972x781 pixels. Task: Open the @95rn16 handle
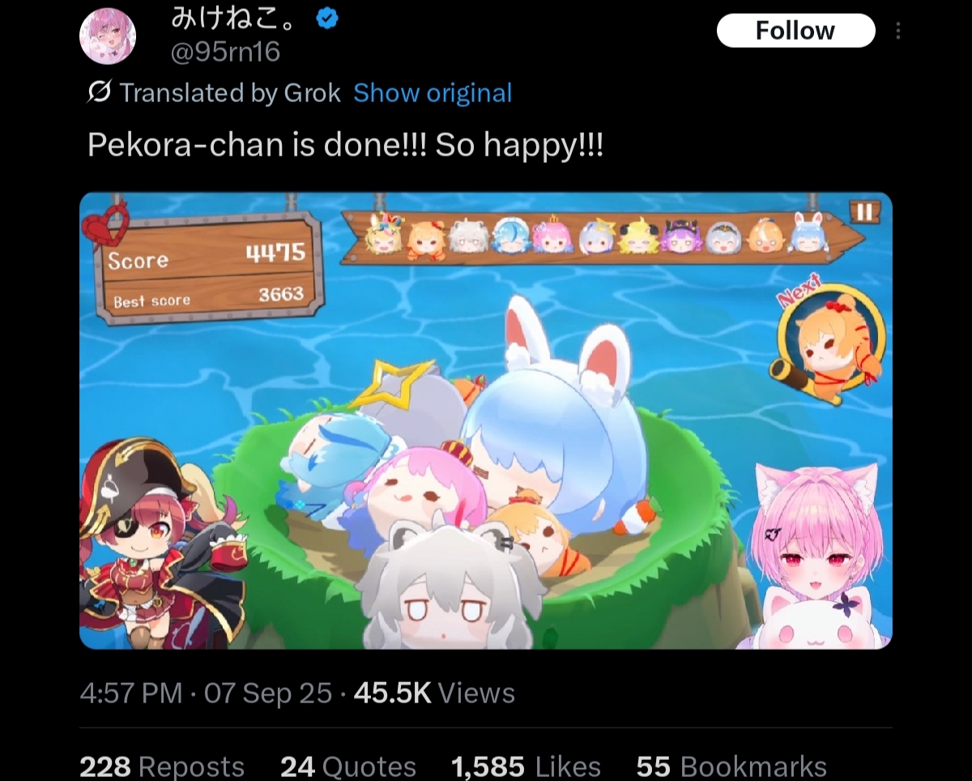[226, 52]
